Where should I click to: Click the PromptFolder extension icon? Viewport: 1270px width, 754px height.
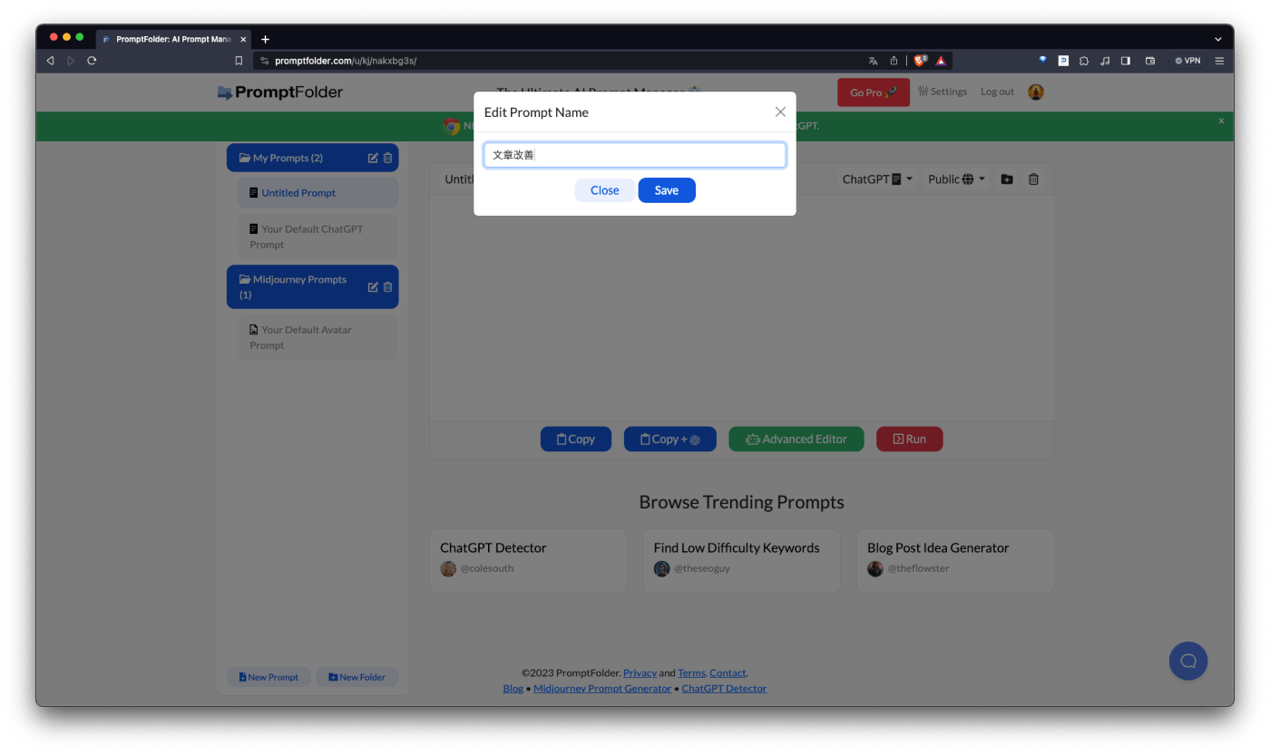(1063, 61)
